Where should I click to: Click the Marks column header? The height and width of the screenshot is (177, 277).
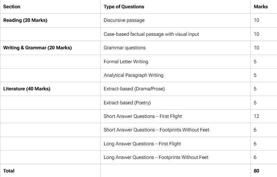tap(261, 7)
